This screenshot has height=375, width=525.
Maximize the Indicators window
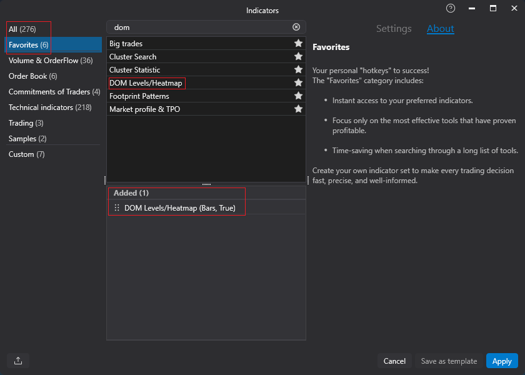pos(493,8)
